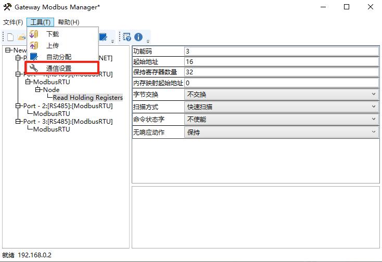The image size is (382, 262).
Task: Collapse the first Port node under root
Action: click(x=18, y=58)
